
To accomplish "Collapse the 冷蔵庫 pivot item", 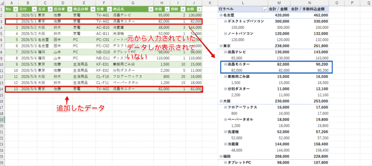I will tap(225, 144).
